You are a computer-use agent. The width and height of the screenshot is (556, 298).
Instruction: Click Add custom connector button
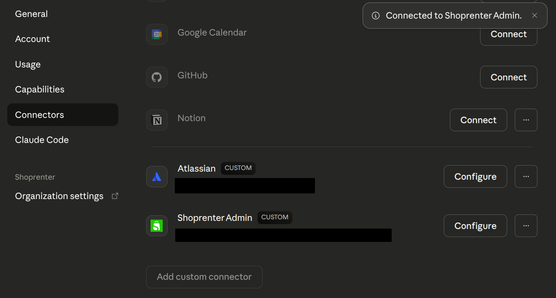point(204,277)
